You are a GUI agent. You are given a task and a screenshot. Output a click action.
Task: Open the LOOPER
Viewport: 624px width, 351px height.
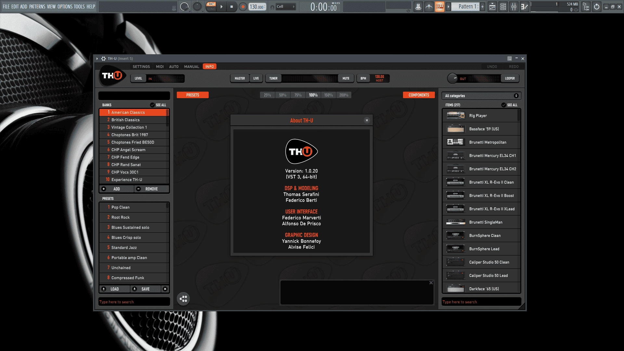[x=510, y=78]
